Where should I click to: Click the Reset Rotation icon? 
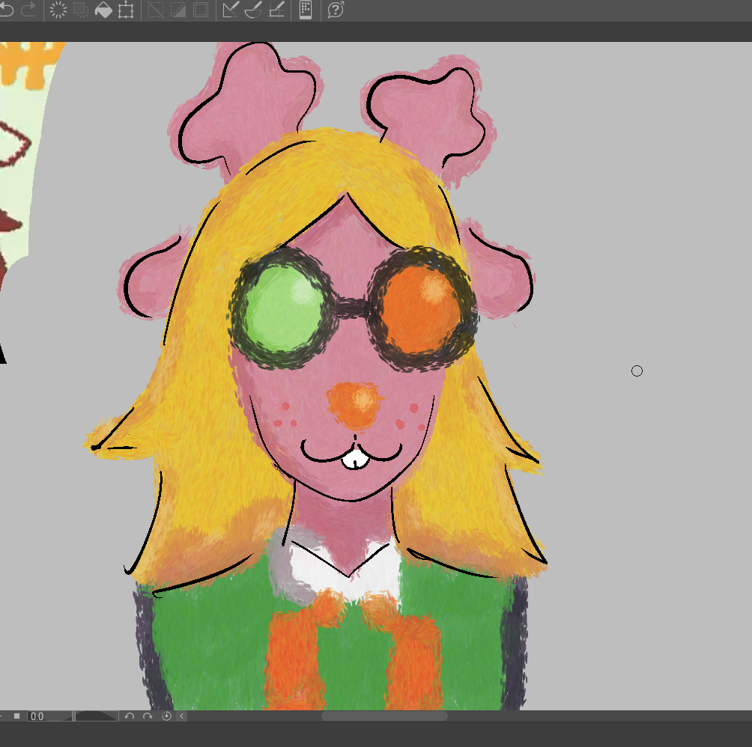click(x=166, y=716)
